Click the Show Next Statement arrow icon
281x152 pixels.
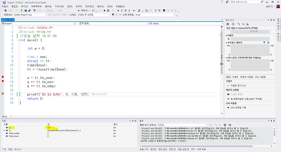(118, 11)
